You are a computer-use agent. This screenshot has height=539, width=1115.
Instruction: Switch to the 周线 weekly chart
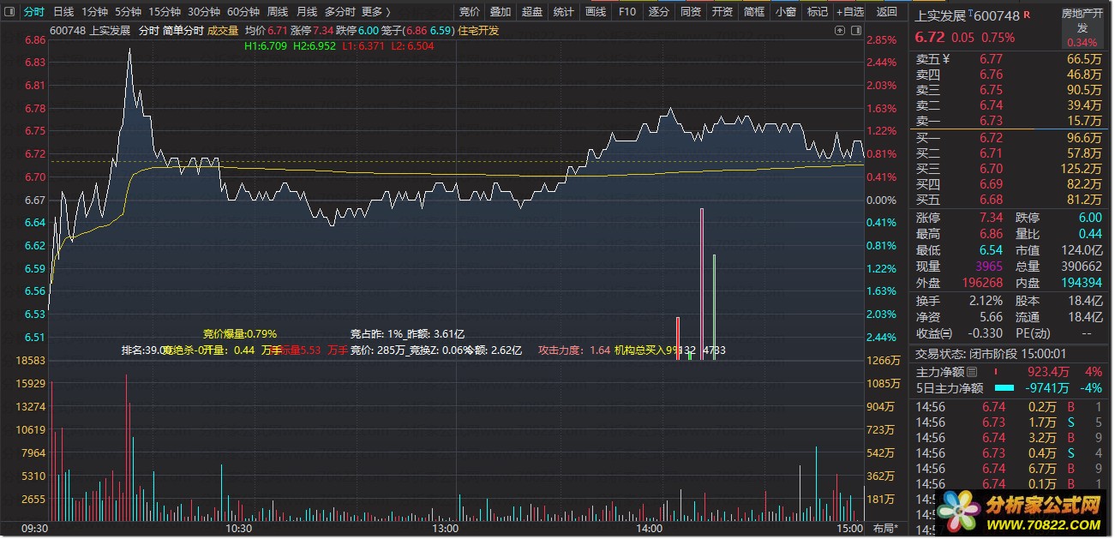click(278, 12)
